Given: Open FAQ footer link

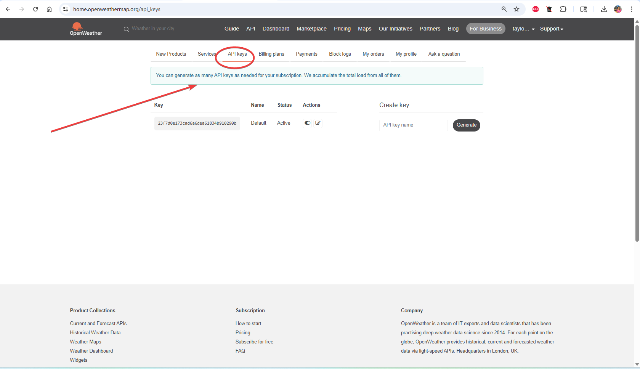Looking at the screenshot, I should [240, 351].
